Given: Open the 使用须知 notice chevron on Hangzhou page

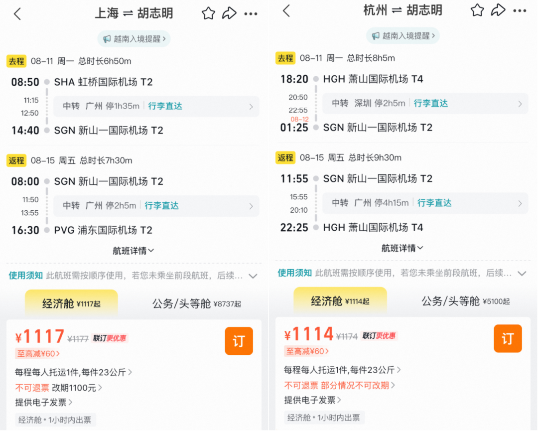Looking at the screenshot, I should (x=522, y=273).
